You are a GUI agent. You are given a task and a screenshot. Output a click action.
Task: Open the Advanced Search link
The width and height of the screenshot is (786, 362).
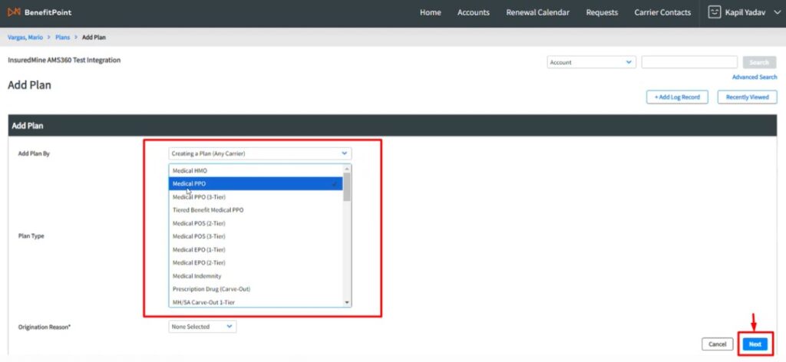tap(754, 77)
